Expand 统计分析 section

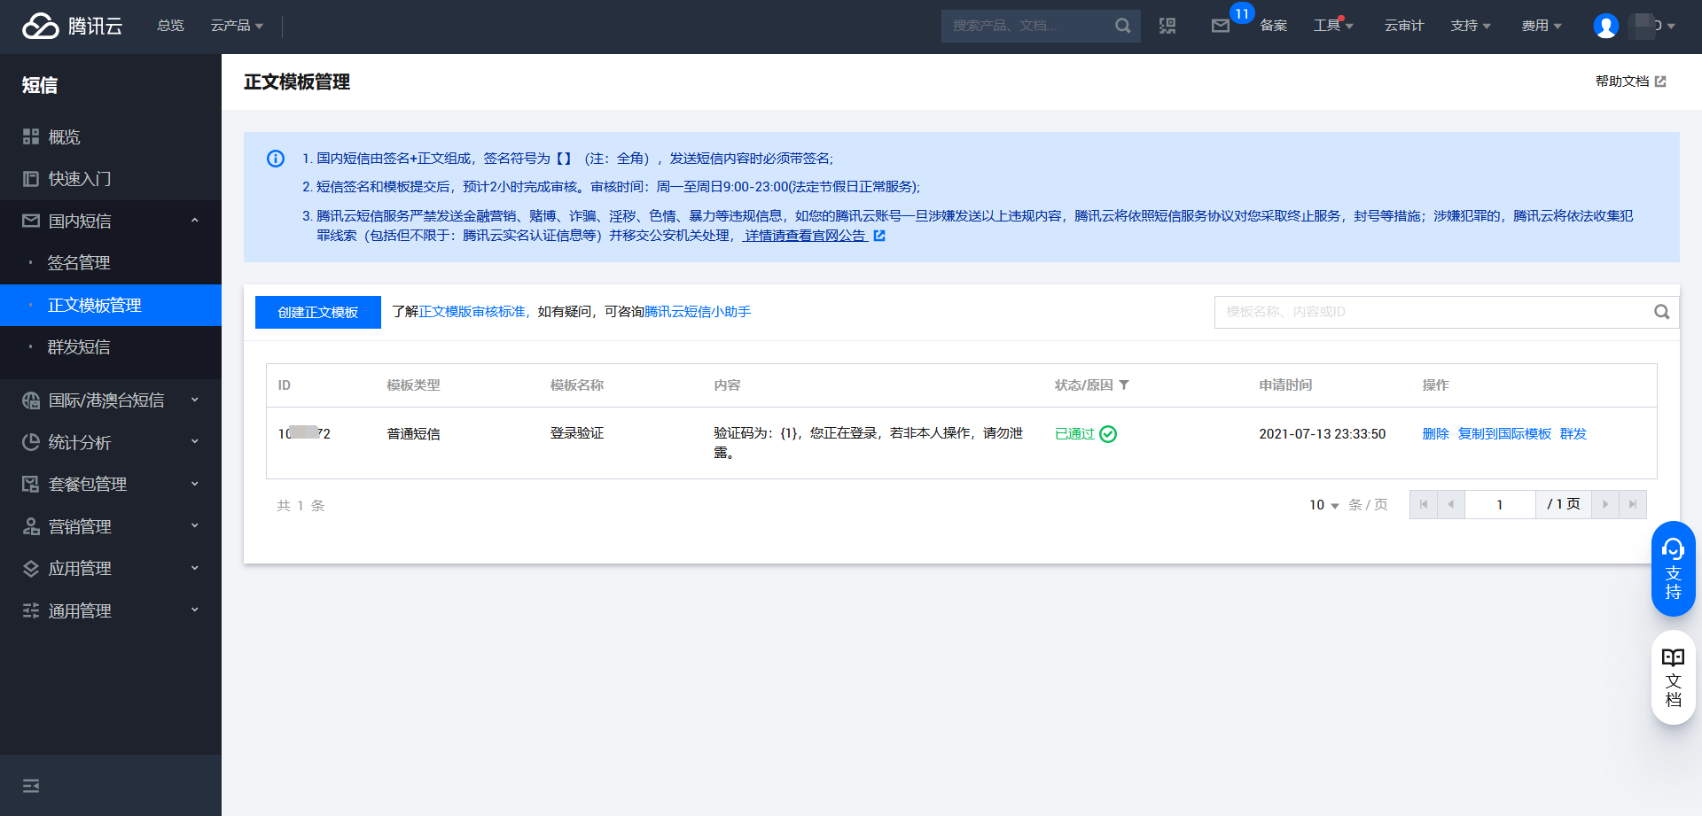pyautogui.click(x=111, y=442)
